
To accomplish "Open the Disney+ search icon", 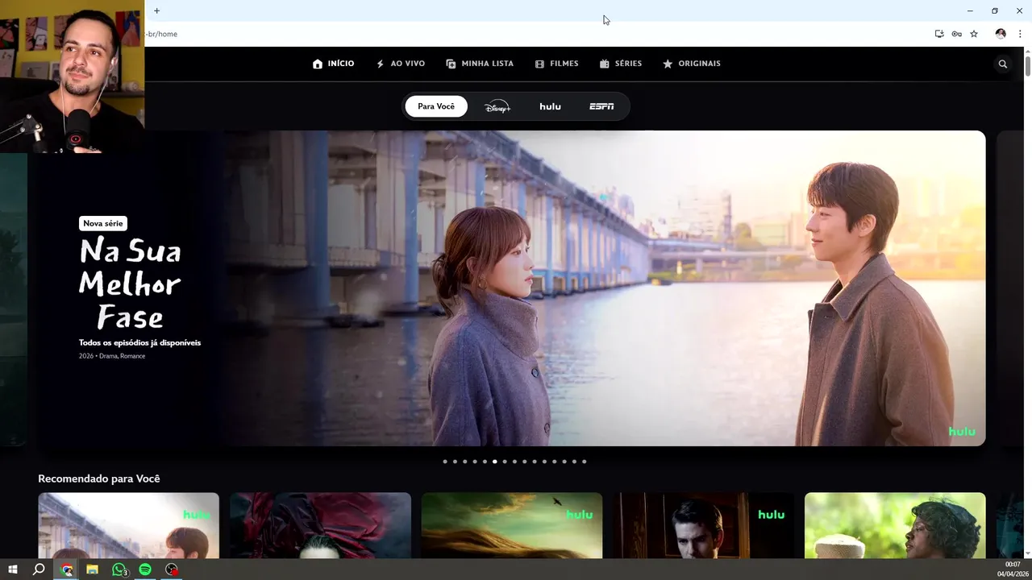I will point(1003,64).
